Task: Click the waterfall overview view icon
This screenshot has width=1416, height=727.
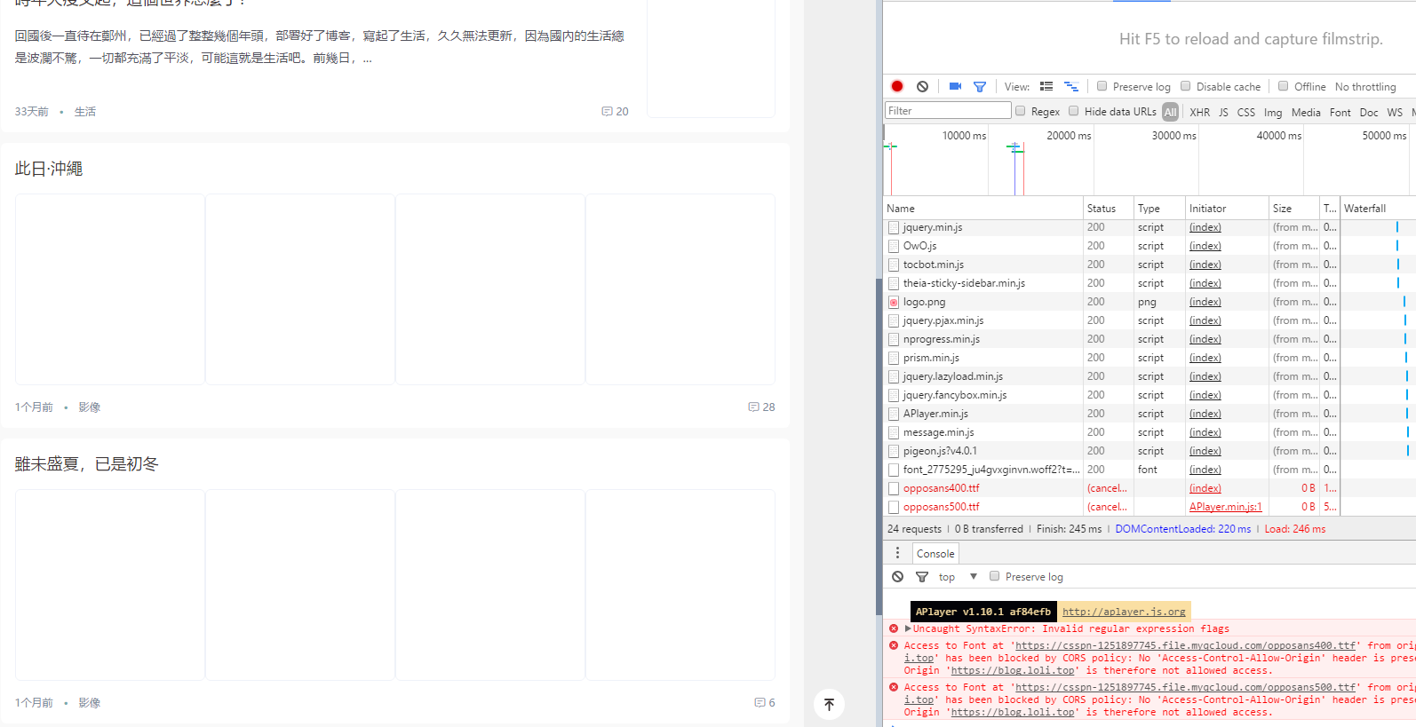Action: pyautogui.click(x=1071, y=86)
